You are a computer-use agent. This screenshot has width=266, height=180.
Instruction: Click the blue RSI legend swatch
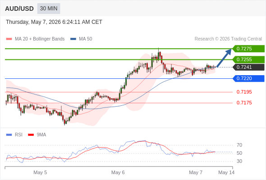click(x=9, y=135)
